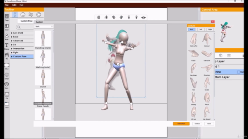Click the hip joint handle on mannequin
Screen dimensions: 248x139
118,64
